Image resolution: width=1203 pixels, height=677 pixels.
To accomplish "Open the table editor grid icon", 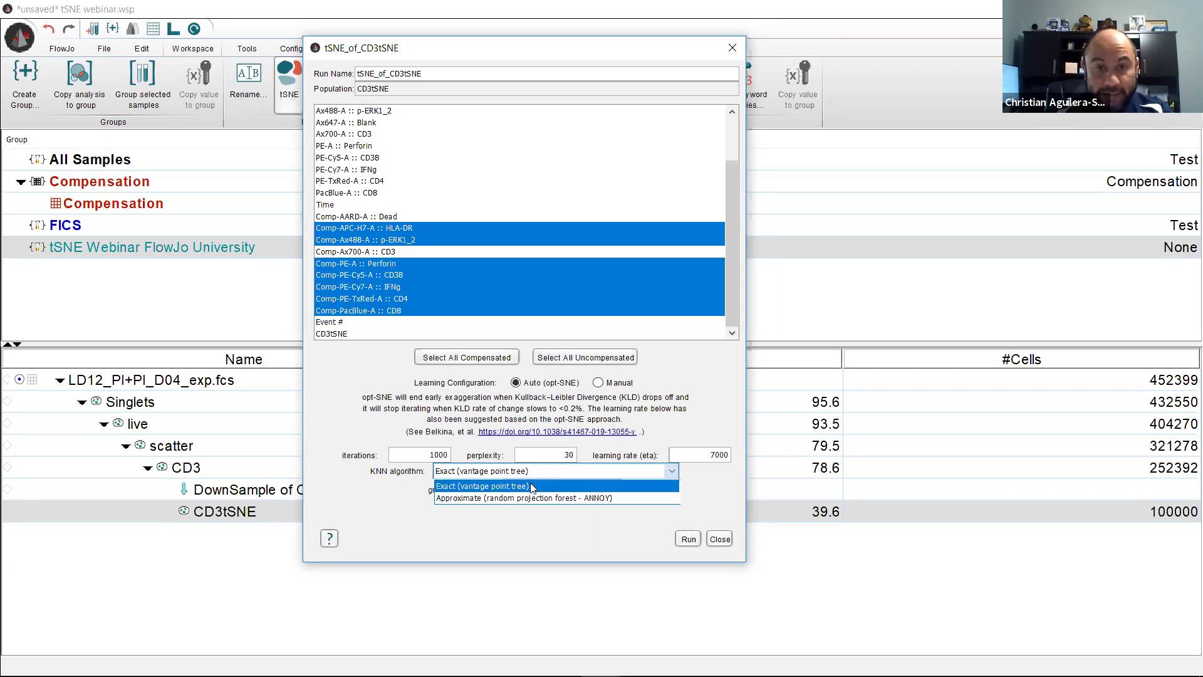I will 153,29.
